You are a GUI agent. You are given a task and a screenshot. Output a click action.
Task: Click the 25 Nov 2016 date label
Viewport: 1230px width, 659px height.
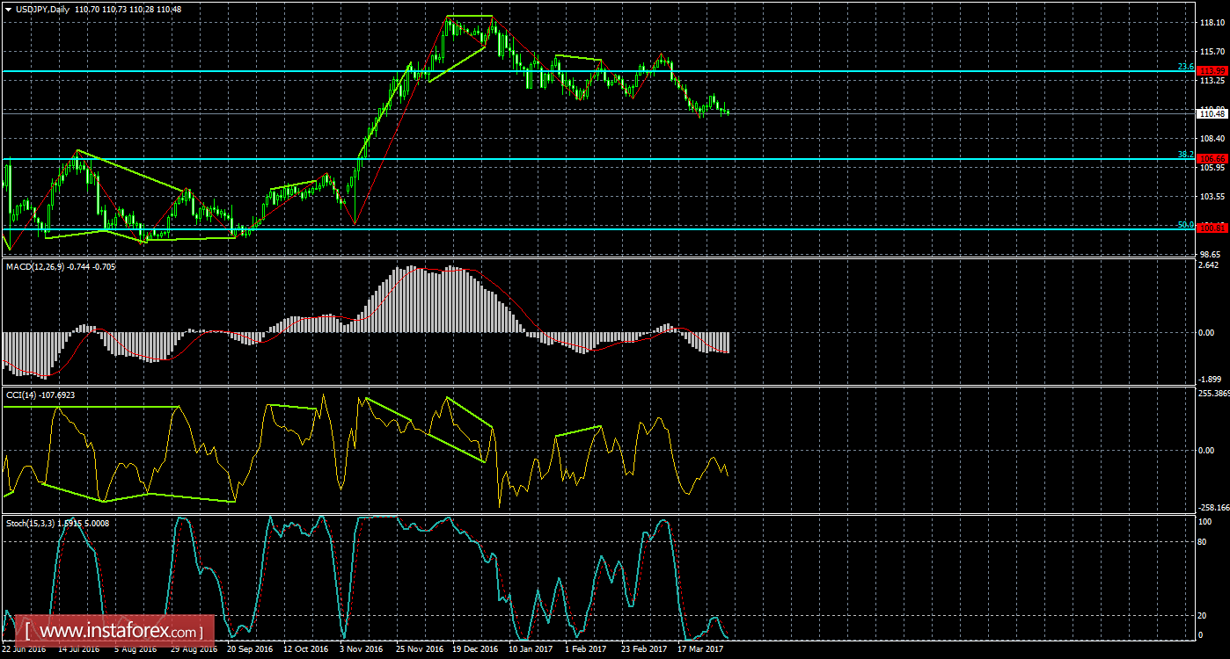click(x=419, y=650)
